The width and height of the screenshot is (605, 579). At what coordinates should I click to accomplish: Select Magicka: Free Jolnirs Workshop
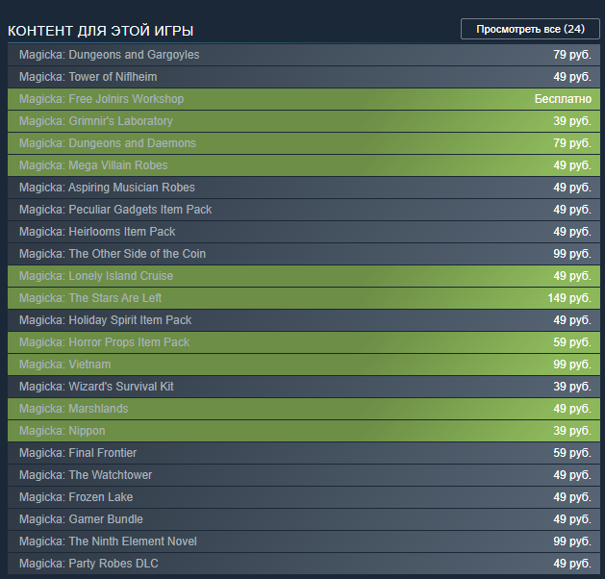pyautogui.click(x=304, y=99)
